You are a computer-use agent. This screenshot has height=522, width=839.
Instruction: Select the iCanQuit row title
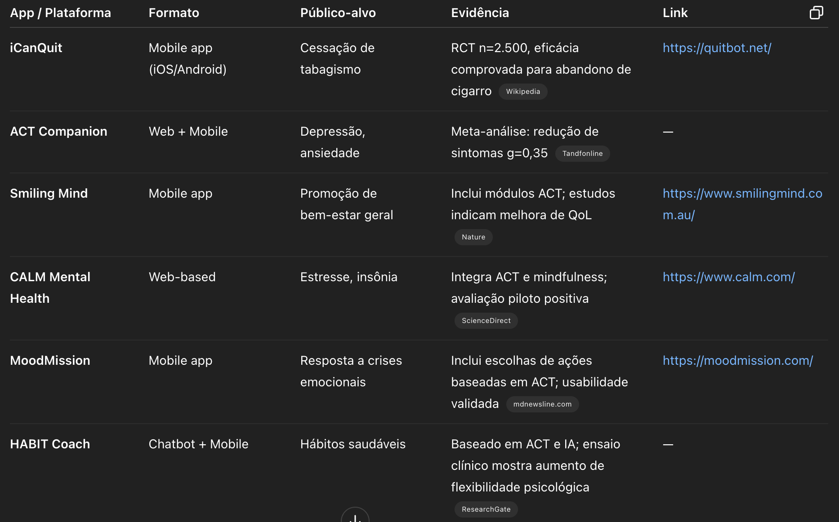pos(36,48)
